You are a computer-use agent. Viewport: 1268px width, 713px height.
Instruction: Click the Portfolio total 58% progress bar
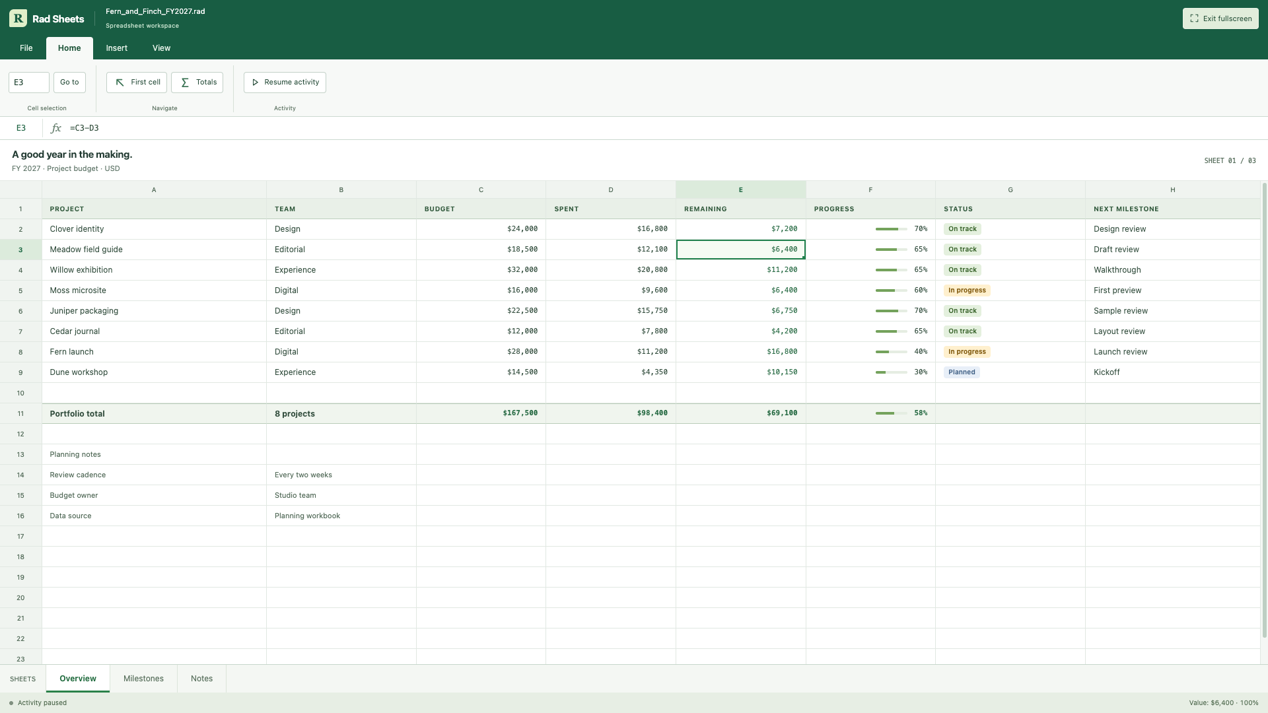click(x=892, y=413)
